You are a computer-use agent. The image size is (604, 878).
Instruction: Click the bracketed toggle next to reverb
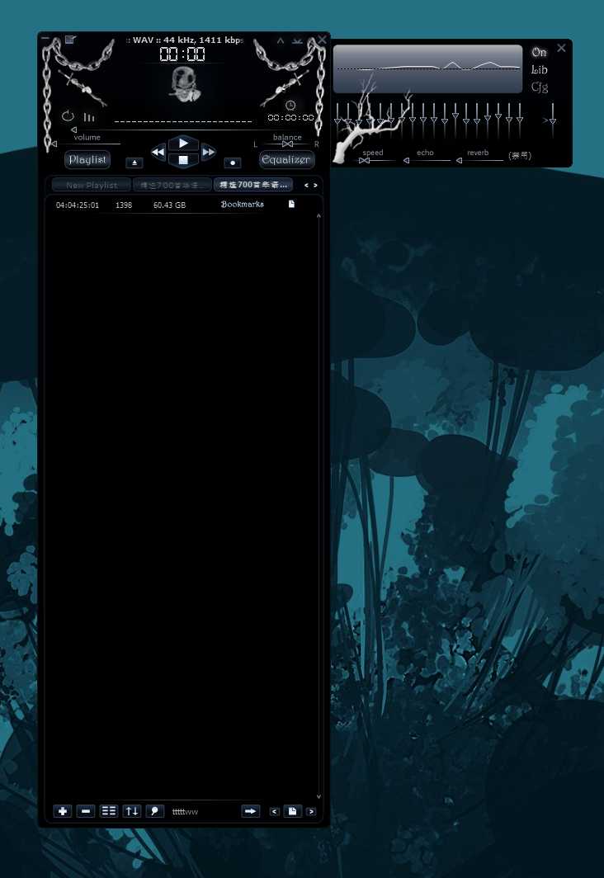pyautogui.click(x=520, y=156)
